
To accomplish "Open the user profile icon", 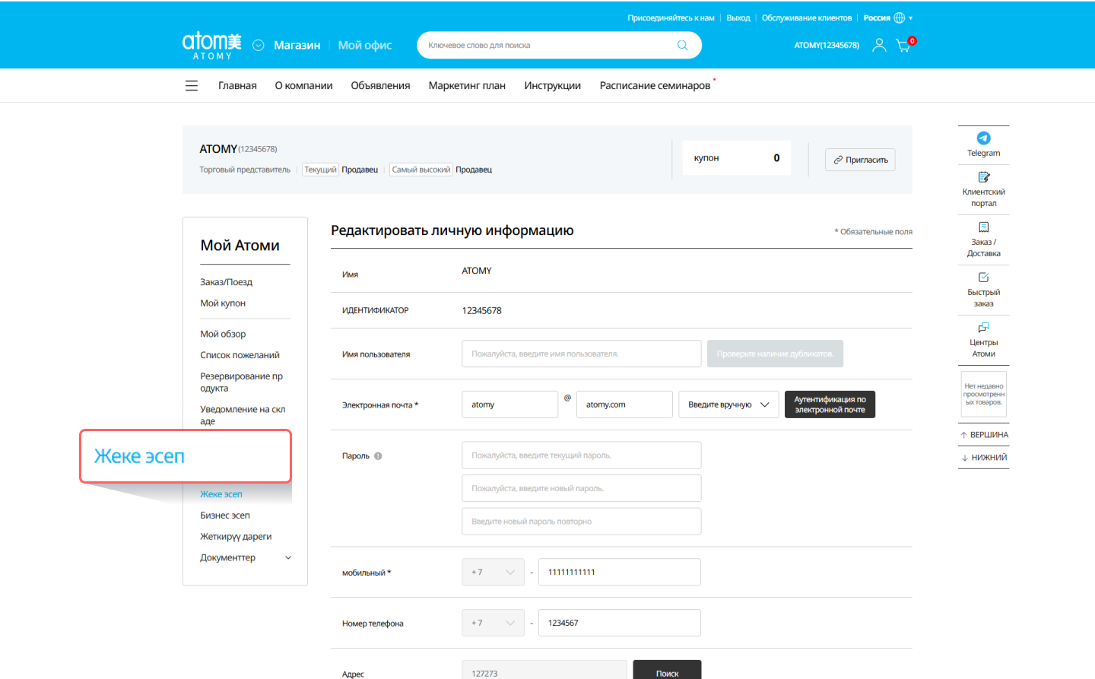I will coord(879,46).
